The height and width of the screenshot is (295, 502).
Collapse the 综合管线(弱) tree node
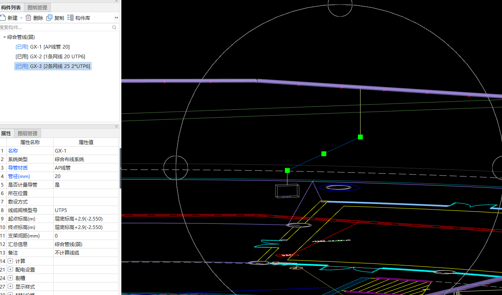tap(4, 37)
